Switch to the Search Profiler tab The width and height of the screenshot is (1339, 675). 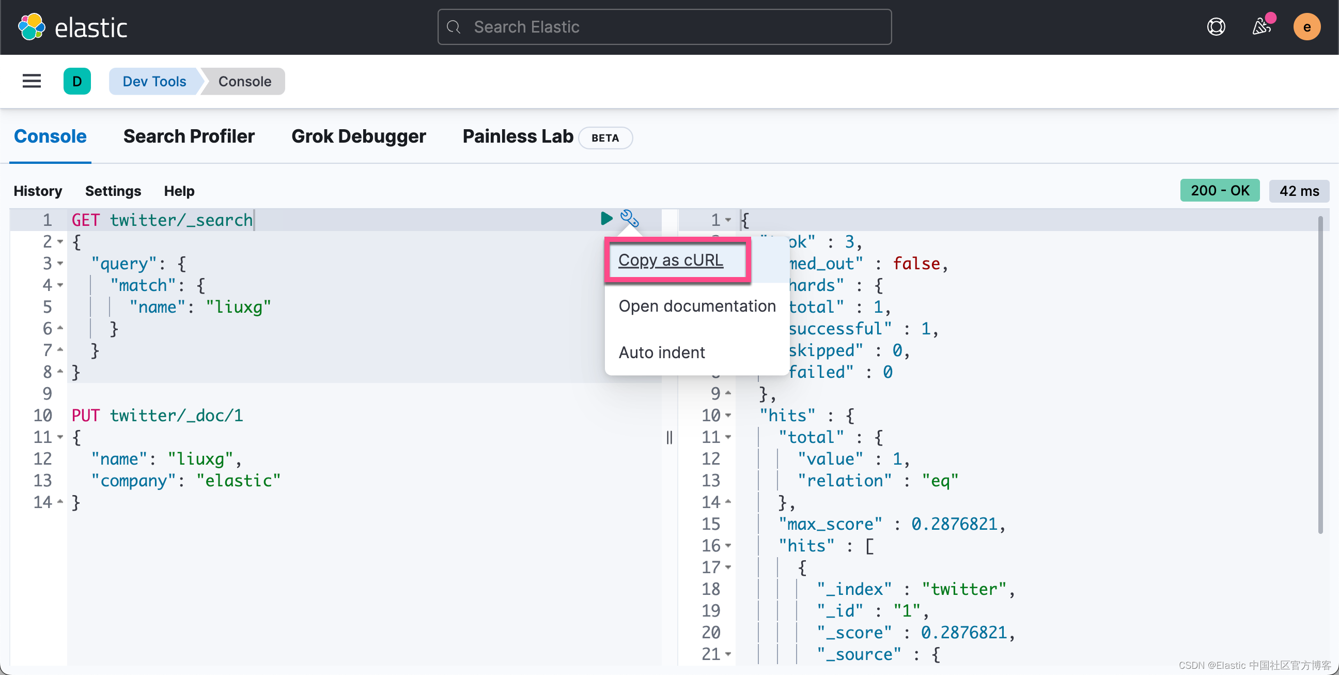[189, 136]
